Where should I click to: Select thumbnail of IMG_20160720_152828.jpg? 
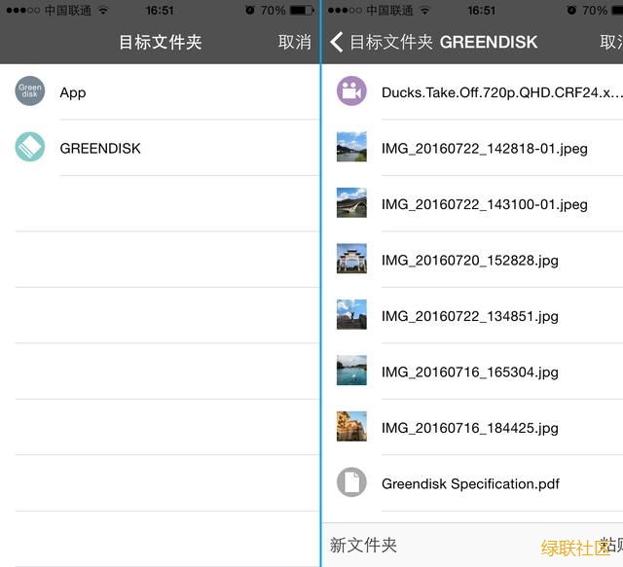point(351,260)
